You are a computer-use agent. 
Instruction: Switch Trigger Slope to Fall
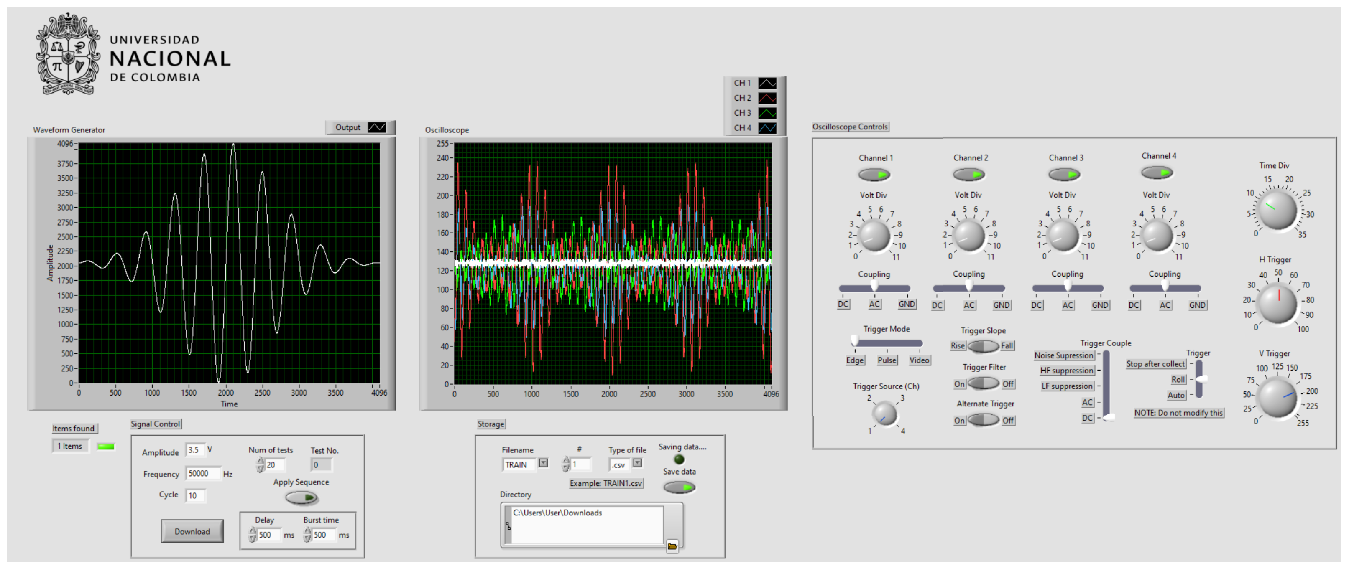coord(994,346)
